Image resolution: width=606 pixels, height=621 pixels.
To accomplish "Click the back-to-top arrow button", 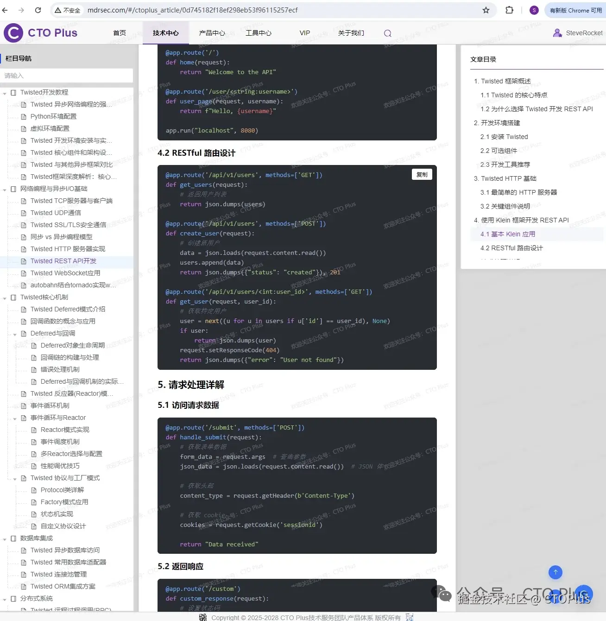I will pos(555,572).
